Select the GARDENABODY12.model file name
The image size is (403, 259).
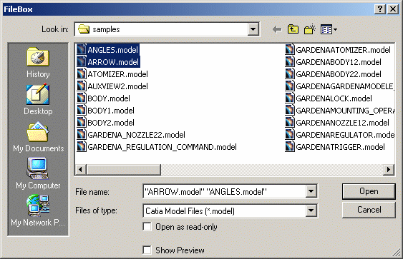click(x=339, y=62)
